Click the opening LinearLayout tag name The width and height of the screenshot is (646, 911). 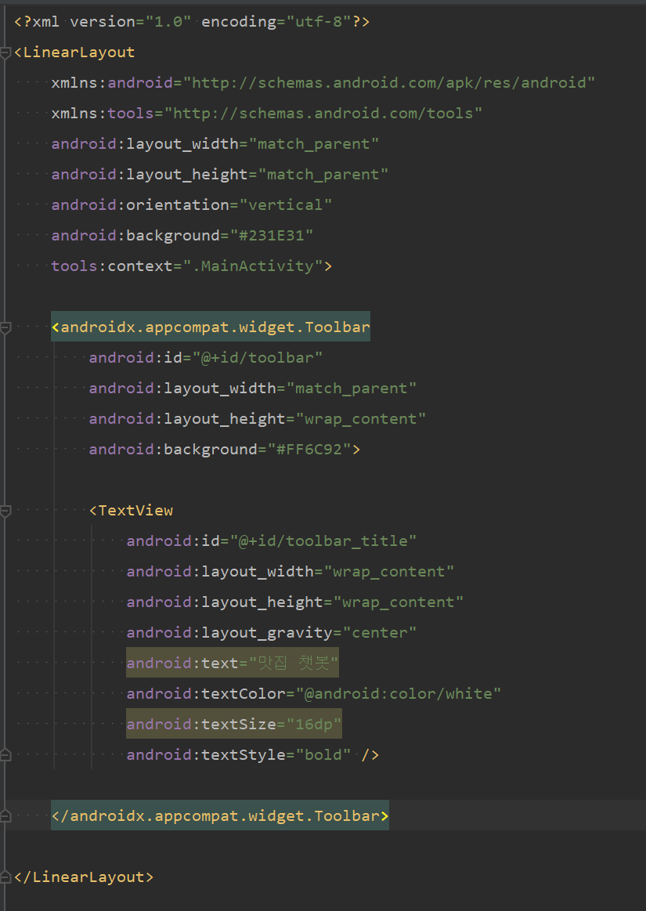pos(79,52)
